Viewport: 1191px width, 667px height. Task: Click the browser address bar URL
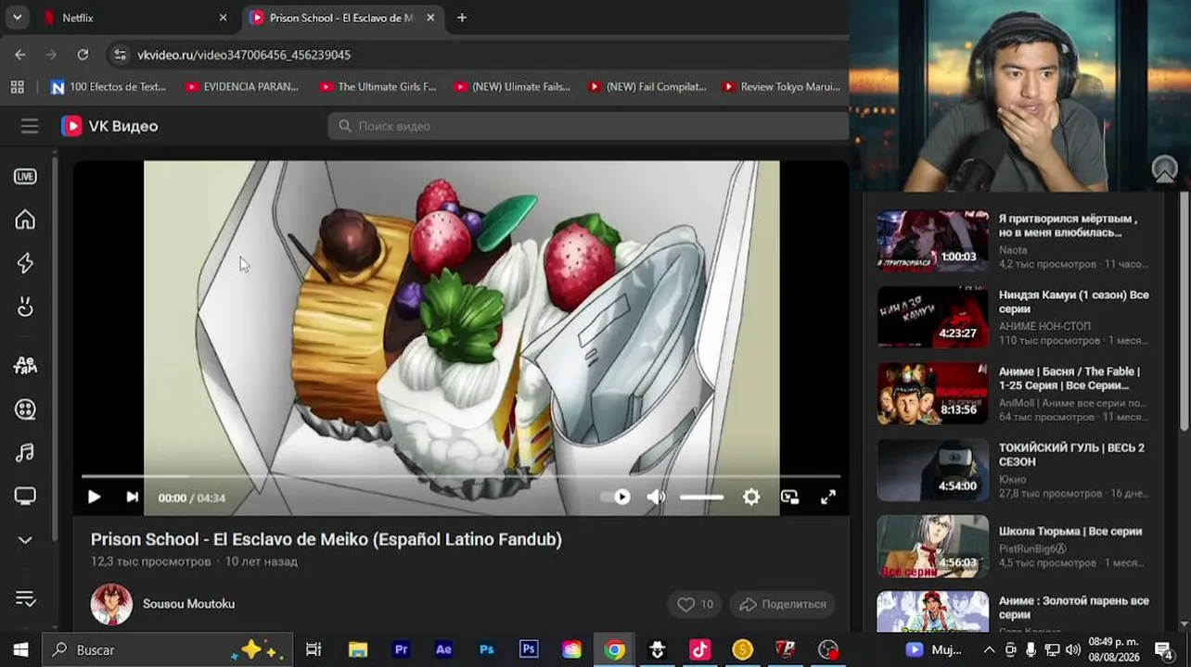pyautogui.click(x=244, y=55)
